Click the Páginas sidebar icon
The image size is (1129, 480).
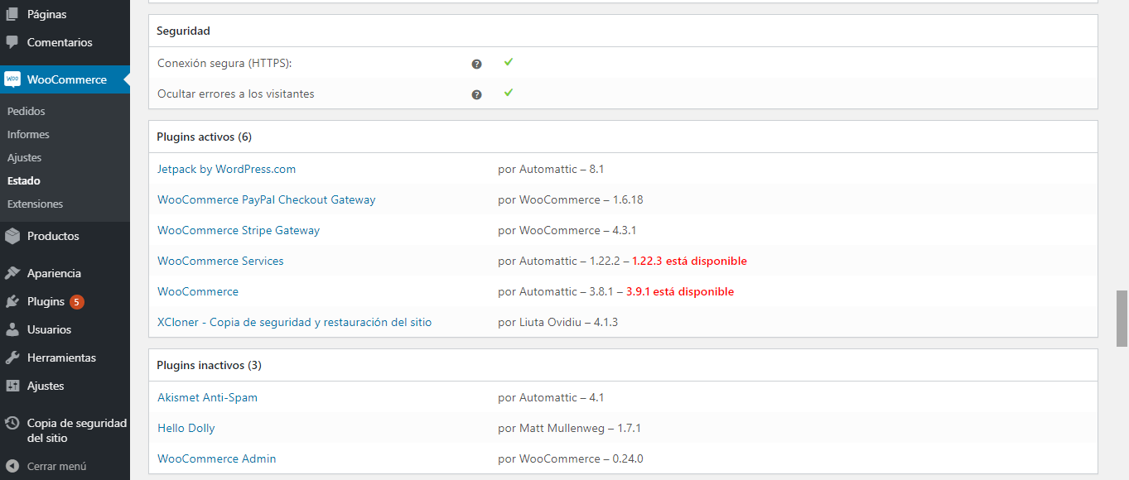coord(12,14)
